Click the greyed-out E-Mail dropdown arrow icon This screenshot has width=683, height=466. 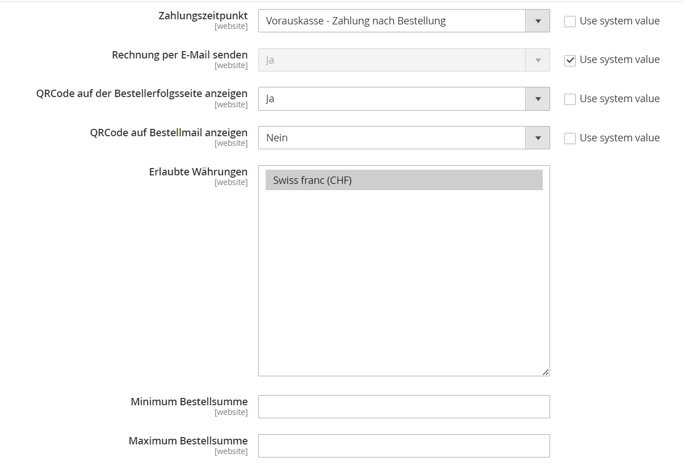(537, 60)
